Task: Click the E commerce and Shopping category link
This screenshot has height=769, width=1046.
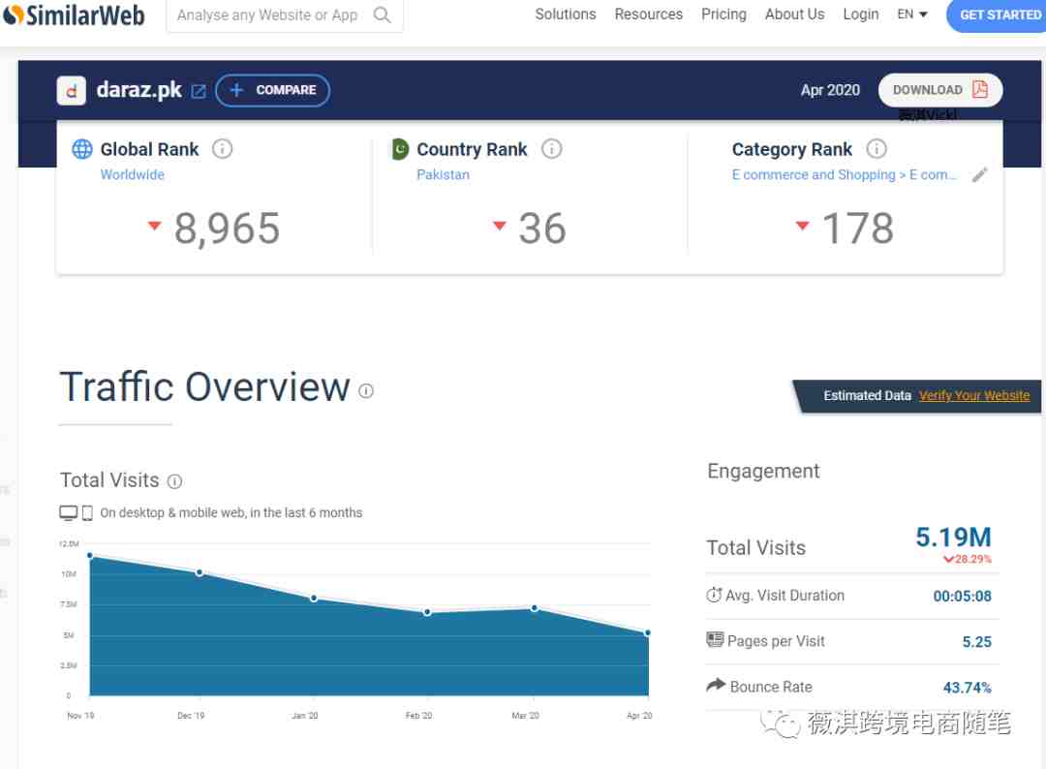Action: (x=844, y=174)
